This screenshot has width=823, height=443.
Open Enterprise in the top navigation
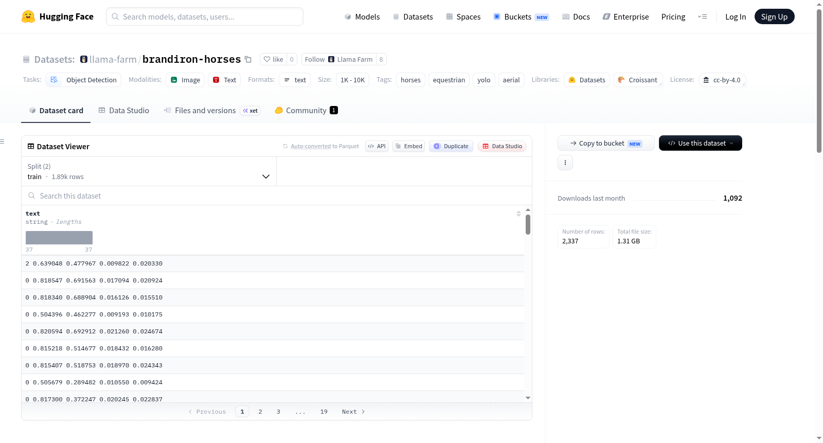(625, 16)
